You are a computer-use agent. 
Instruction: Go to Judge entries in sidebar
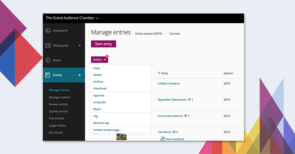coord(57,126)
